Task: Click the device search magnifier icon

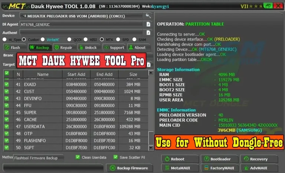Action: click(x=148, y=16)
